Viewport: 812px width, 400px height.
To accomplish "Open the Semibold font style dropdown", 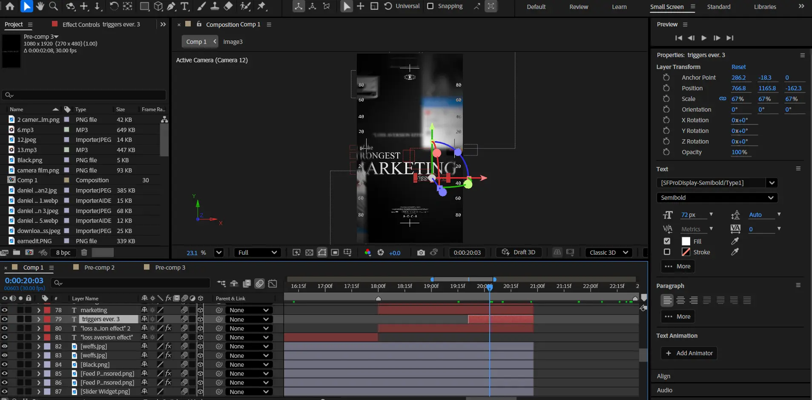I will 717,198.
